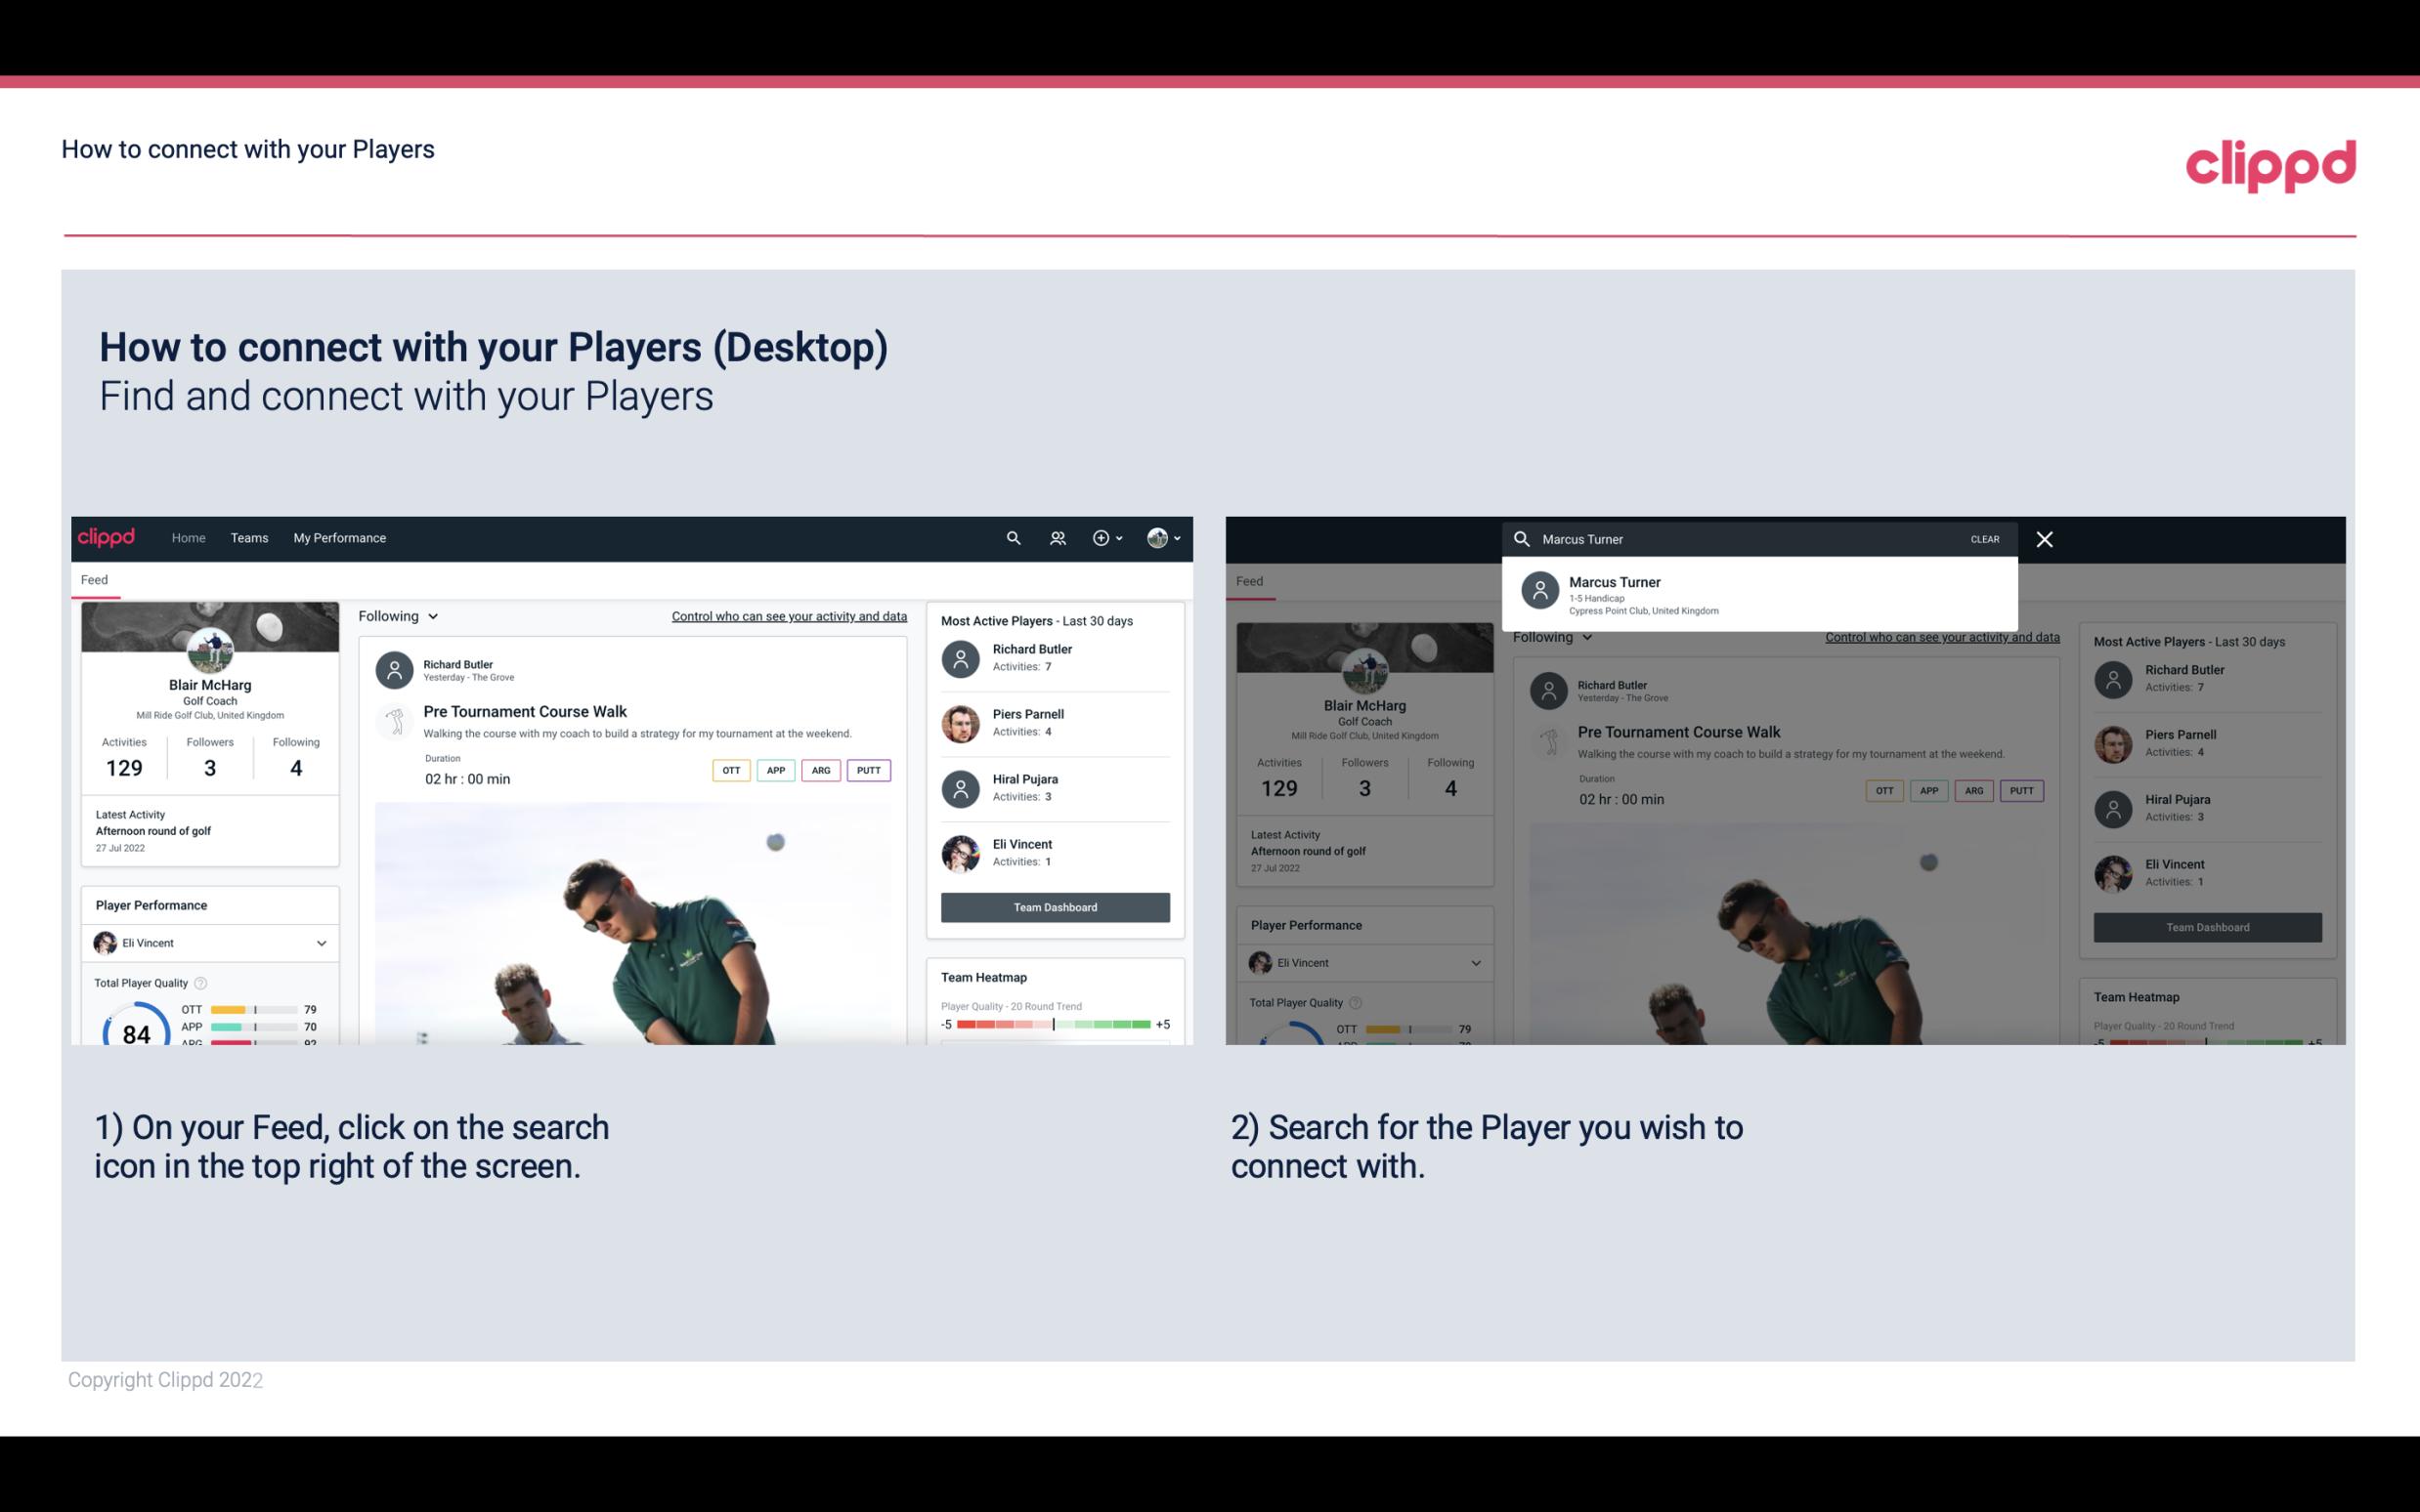Viewport: 2420px width, 1512px height.
Task: Click the Team Dashboard button
Action: click(x=1054, y=905)
